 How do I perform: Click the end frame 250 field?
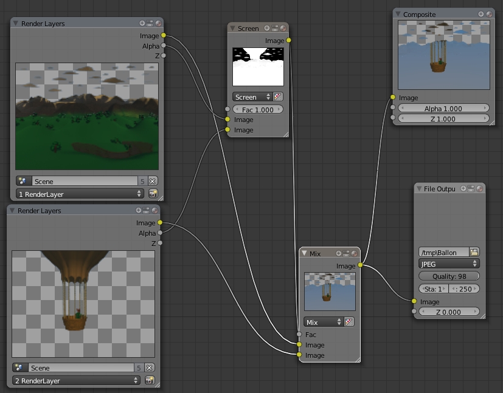[464, 289]
